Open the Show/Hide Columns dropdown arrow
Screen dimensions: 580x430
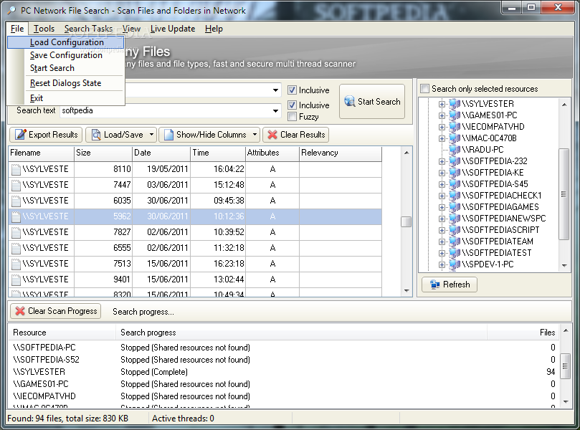click(x=255, y=135)
